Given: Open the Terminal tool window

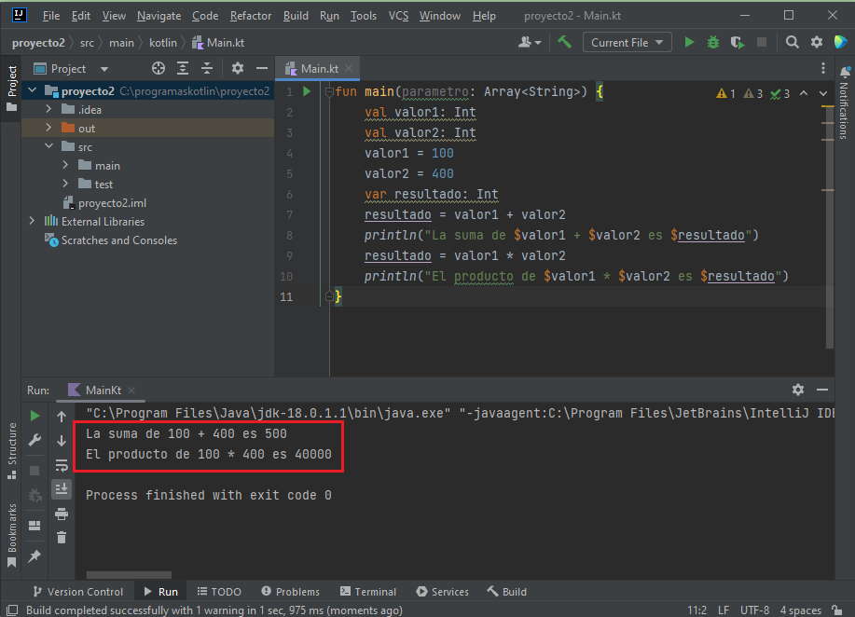Looking at the screenshot, I should (x=368, y=592).
